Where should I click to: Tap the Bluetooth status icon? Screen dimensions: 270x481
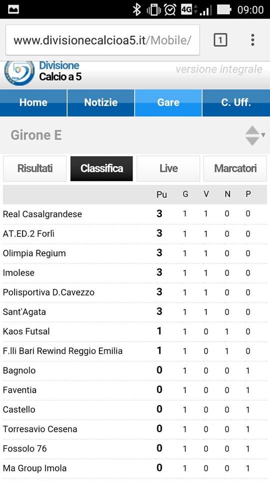[136, 10]
